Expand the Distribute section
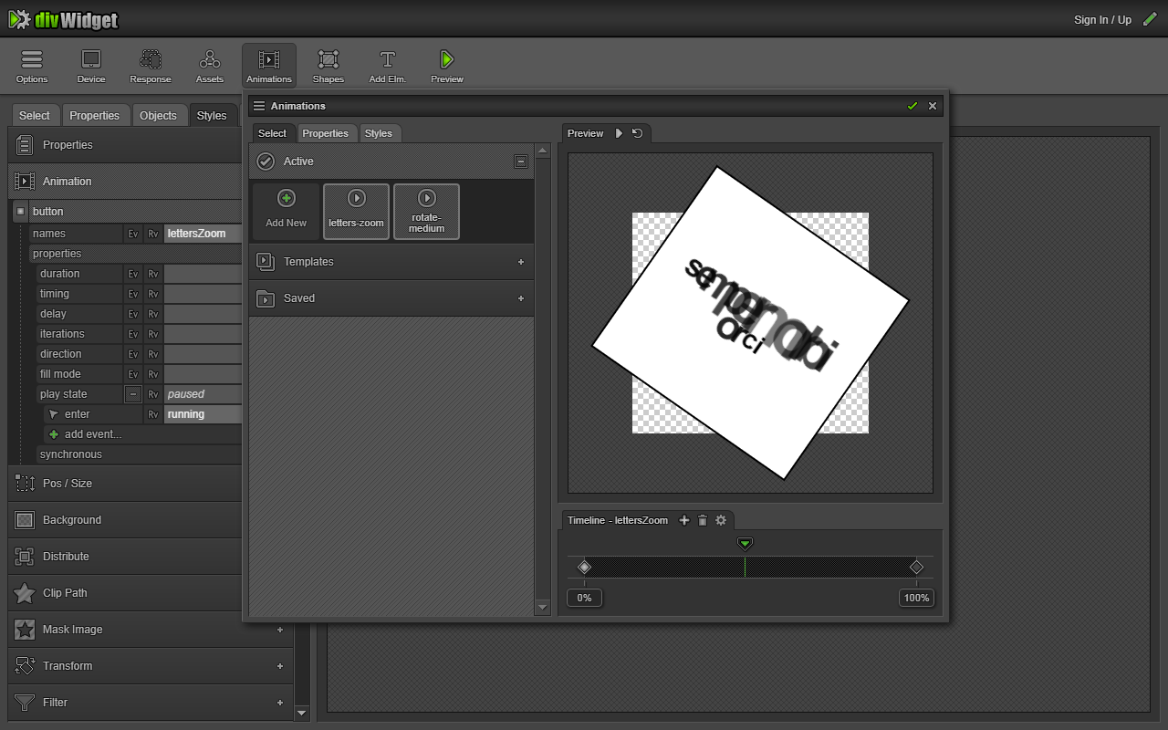1168x730 pixels. coord(125,557)
